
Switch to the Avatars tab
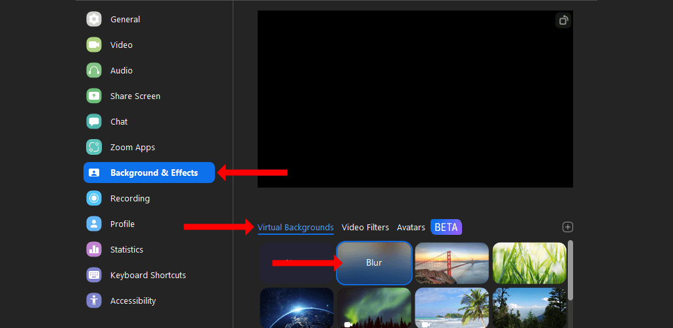[411, 228]
